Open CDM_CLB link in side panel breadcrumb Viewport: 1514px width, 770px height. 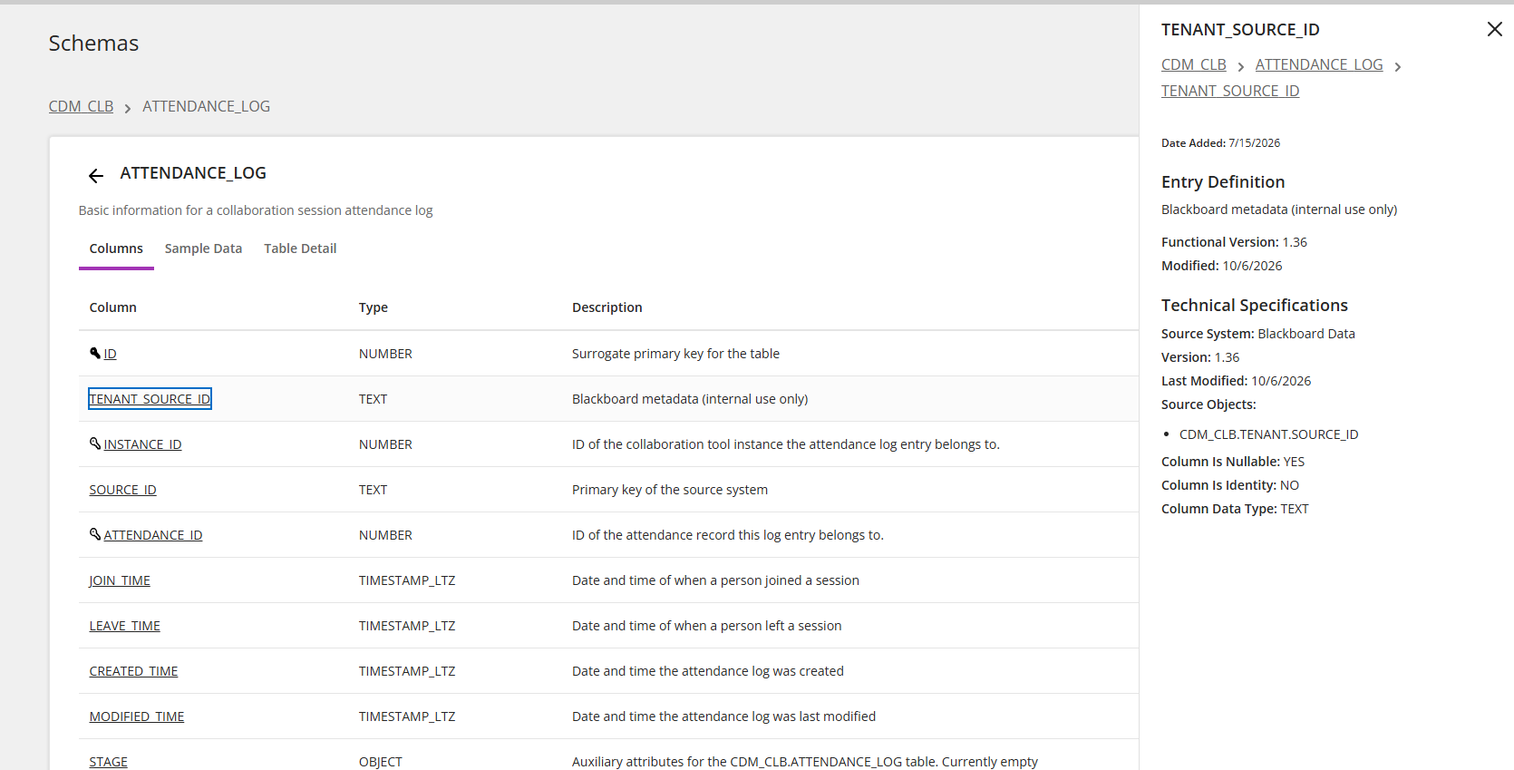1194,64
